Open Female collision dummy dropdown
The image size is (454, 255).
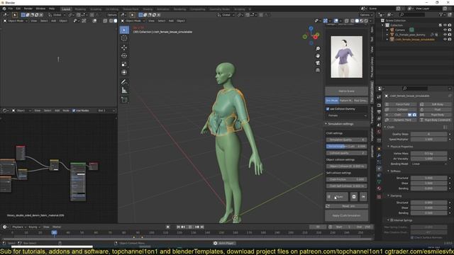click(x=347, y=115)
